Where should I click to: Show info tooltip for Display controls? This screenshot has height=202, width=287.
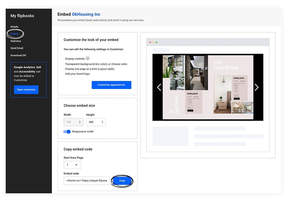click(x=88, y=58)
